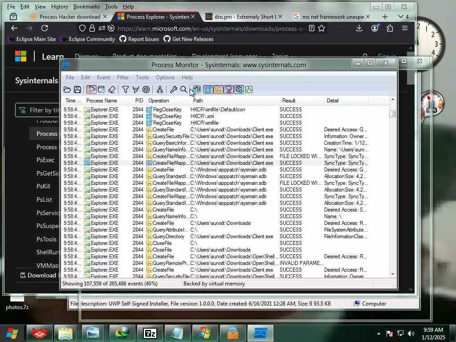The image size is (456, 342).
Task: Show the Process Tree icon
Action: (x=160, y=90)
